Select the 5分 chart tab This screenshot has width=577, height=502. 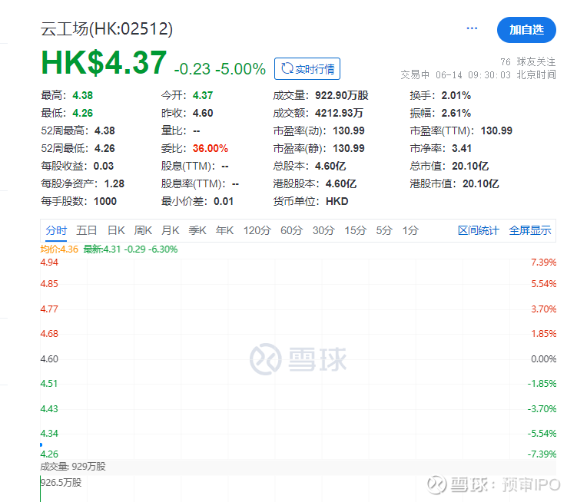tap(384, 230)
